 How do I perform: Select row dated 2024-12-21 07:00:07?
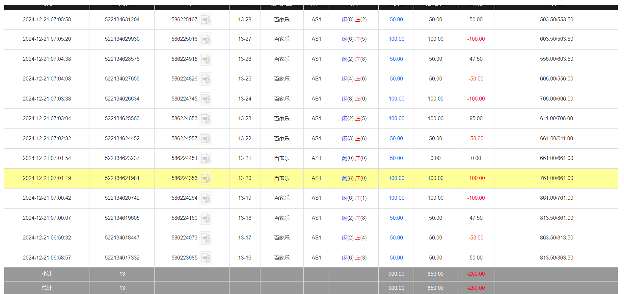coord(47,218)
